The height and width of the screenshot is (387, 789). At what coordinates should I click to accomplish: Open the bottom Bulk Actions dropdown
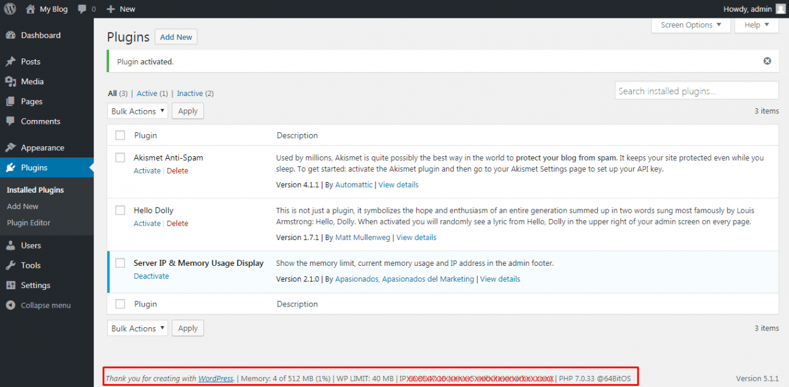pos(138,329)
